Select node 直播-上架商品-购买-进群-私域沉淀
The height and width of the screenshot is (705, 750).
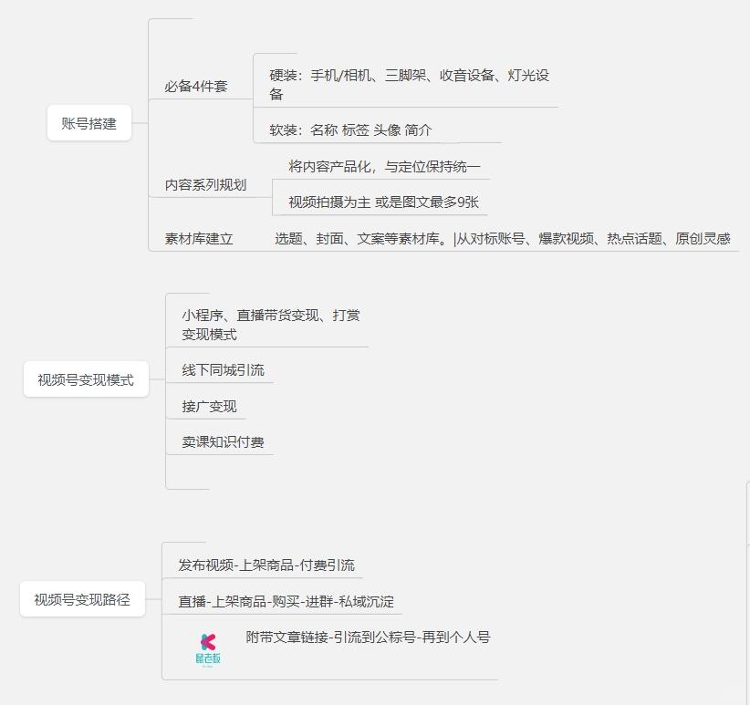pos(286,601)
